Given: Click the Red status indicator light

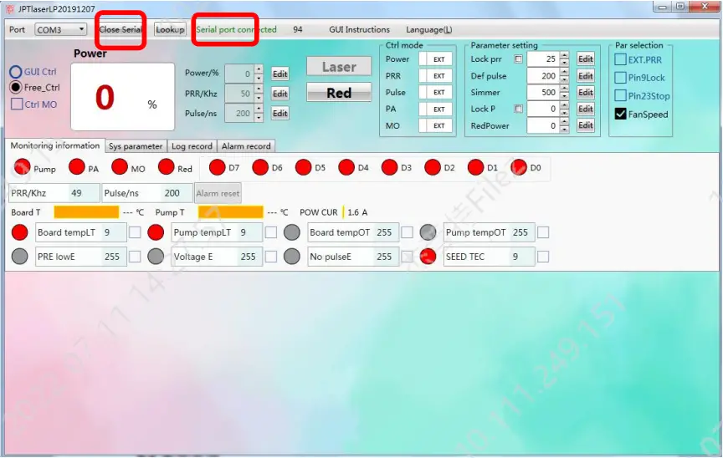Looking at the screenshot, I should tap(166, 166).
